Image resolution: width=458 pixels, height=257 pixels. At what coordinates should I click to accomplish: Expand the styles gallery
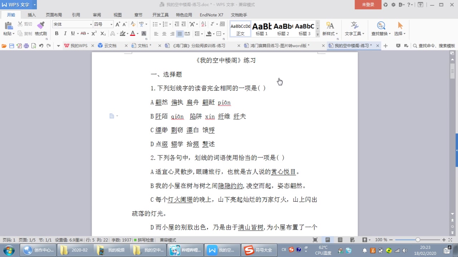318,35
